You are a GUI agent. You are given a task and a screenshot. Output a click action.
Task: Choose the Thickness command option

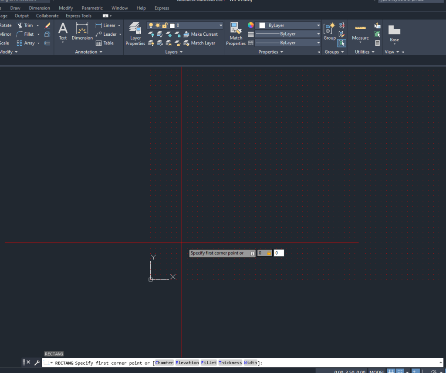(x=230, y=363)
